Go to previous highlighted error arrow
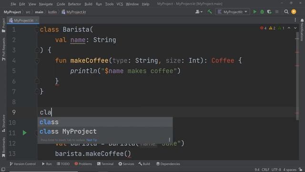305x172 pixels. coord(289,28)
